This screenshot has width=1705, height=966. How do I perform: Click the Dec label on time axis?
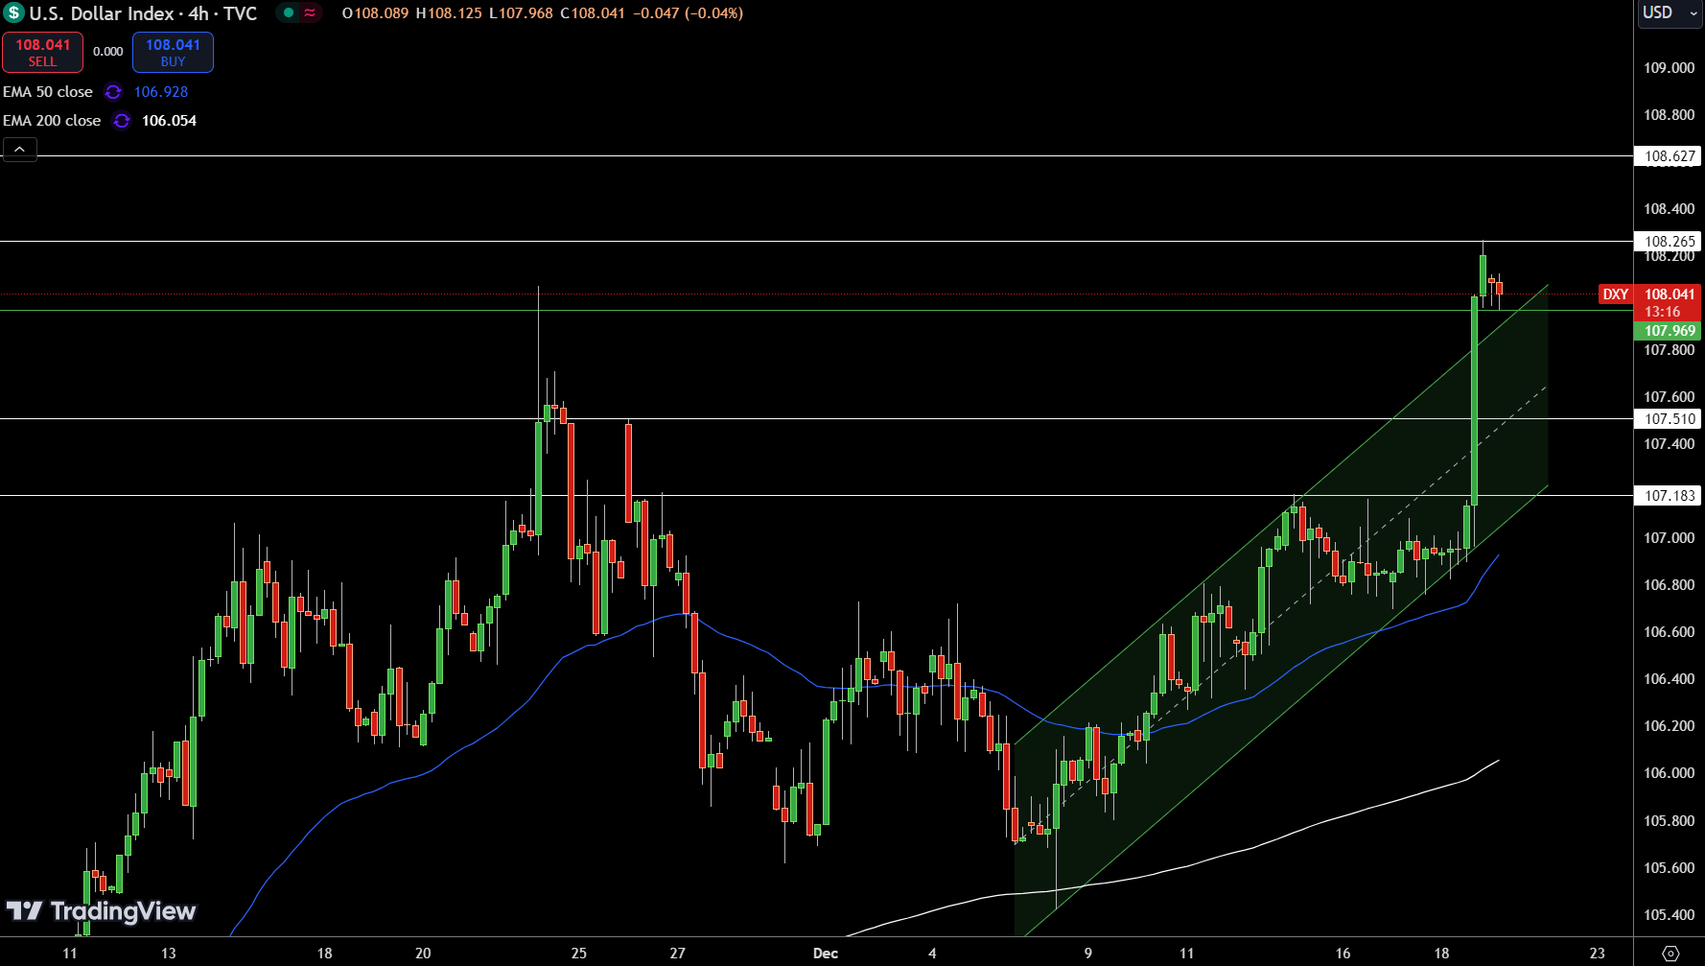[x=826, y=954]
